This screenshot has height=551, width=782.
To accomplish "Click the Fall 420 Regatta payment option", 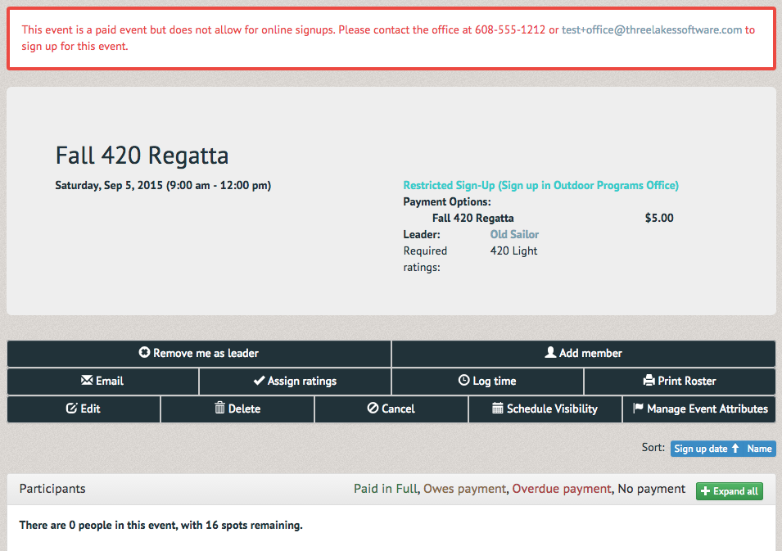I will pyautogui.click(x=472, y=218).
